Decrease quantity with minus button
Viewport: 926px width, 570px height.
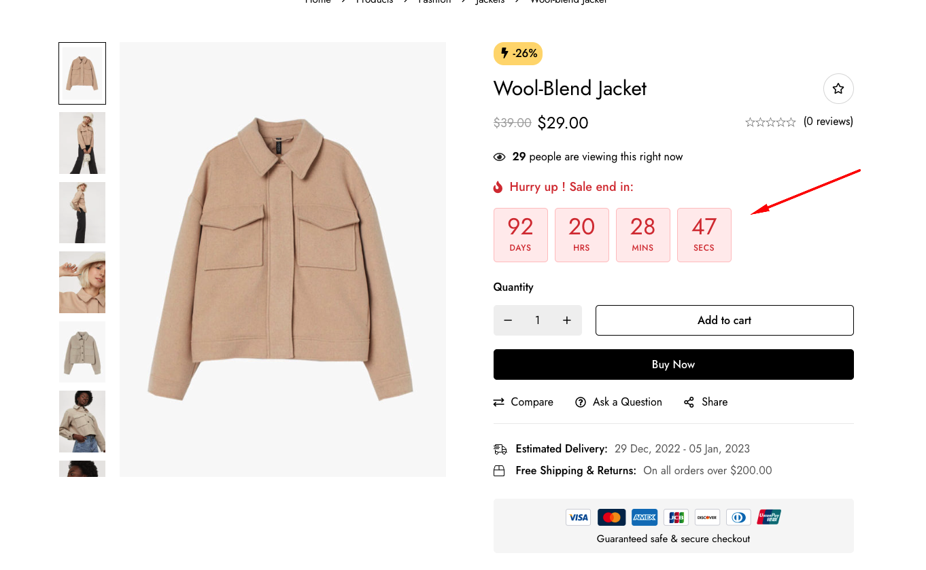click(x=508, y=321)
